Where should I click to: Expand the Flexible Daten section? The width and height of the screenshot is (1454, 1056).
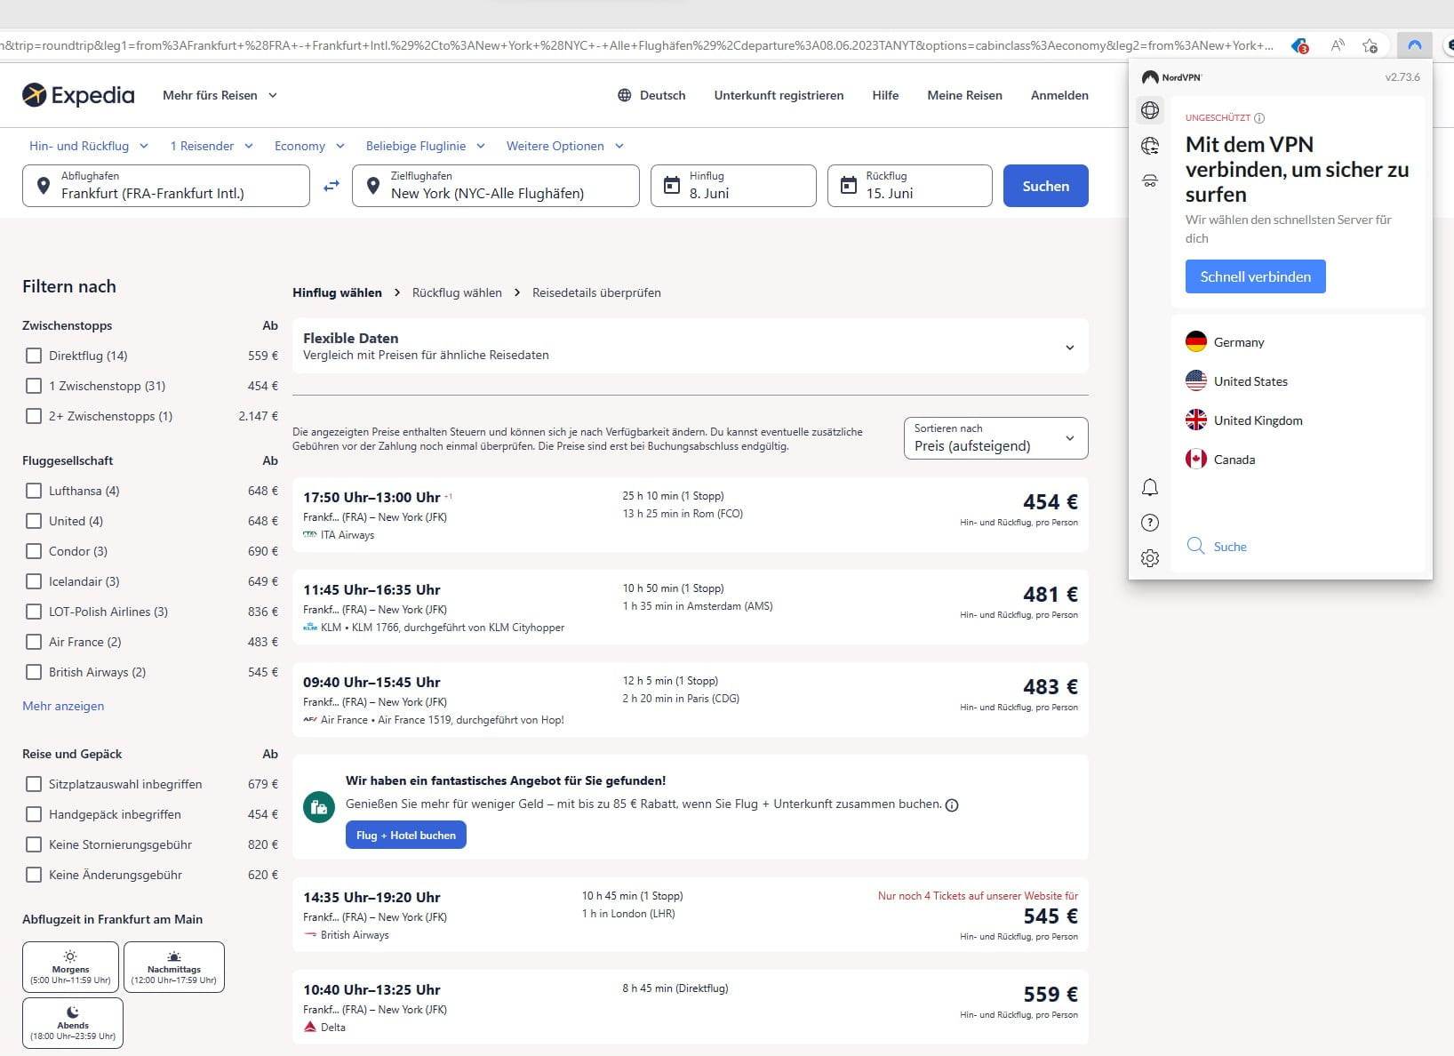(691, 346)
